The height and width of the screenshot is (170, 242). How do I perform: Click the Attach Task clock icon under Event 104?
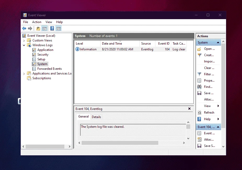click(199, 140)
